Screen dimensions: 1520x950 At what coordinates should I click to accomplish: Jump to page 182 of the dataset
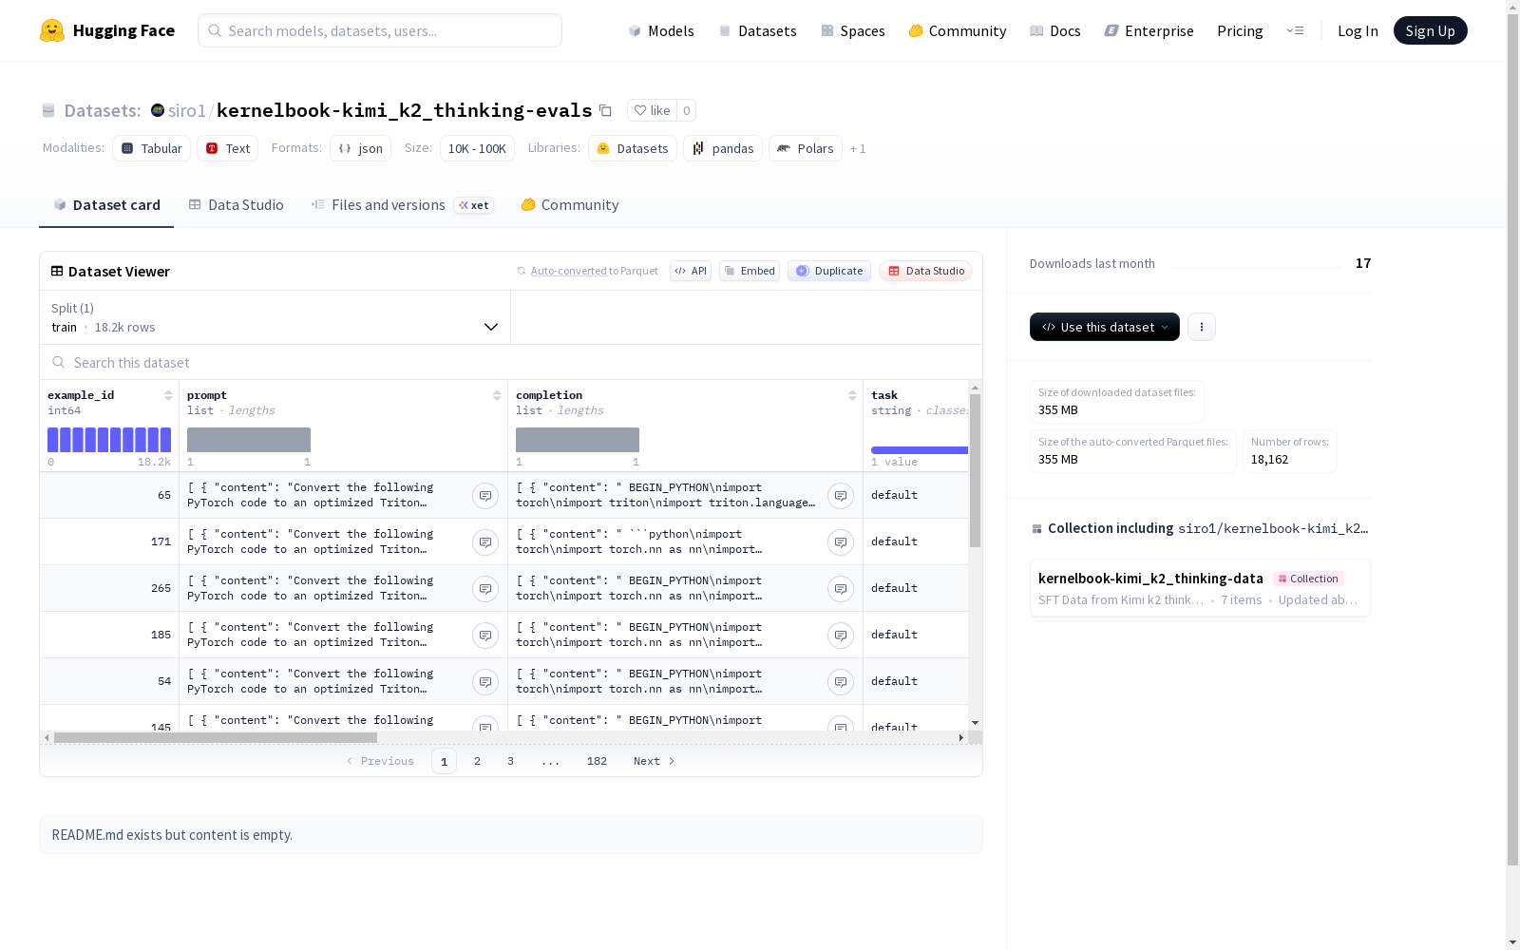pos(597,761)
